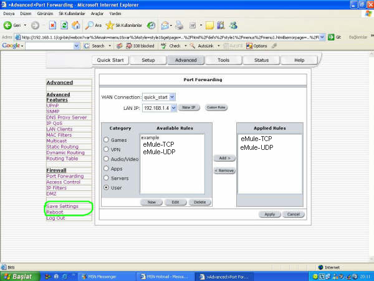Click the Google toolbar logo
The height and width of the screenshot is (281, 374).
tap(11, 46)
